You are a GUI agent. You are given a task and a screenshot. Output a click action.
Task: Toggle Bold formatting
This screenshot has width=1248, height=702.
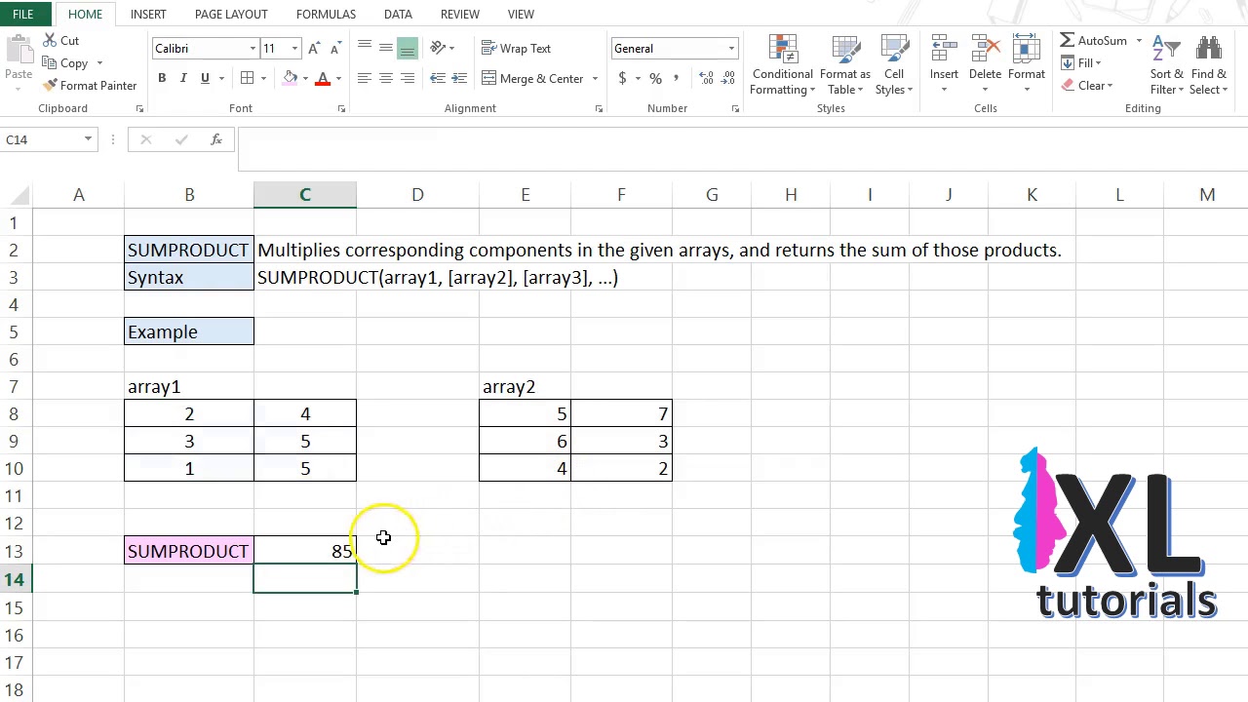pyautogui.click(x=162, y=78)
